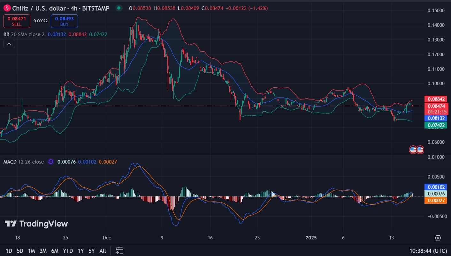451x256 pixels.
Task: Click the 0.06000 price axis label
Action: point(435,142)
